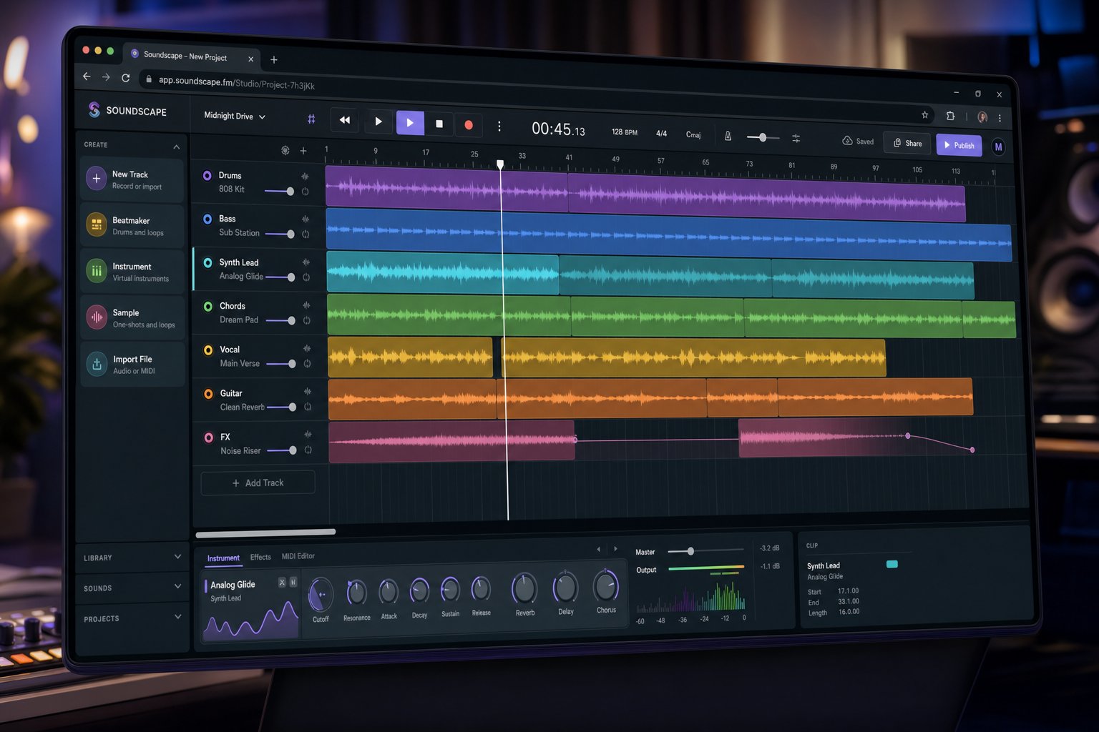Click the waveform icon on the Bass track
Screen dimensions: 1099x732
[306, 219]
